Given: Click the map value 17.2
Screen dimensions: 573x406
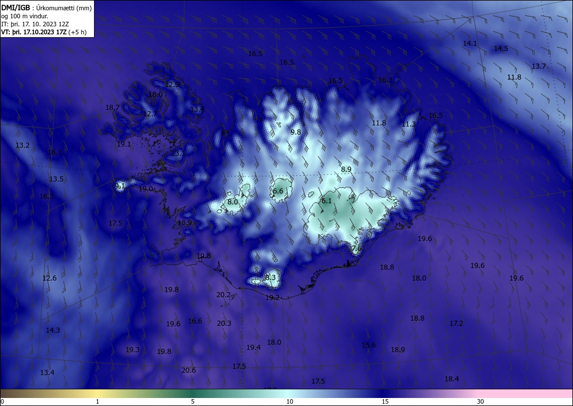Looking at the screenshot, I should (x=457, y=323).
